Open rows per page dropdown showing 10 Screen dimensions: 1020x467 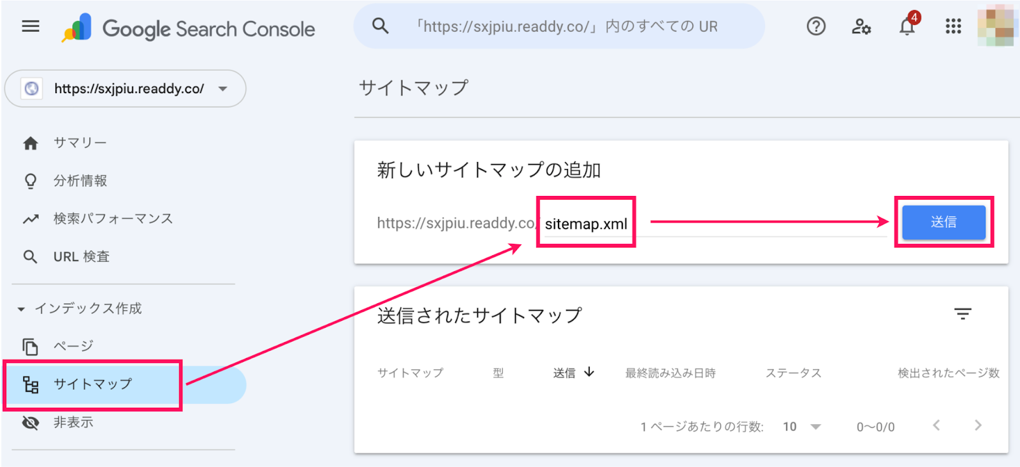click(x=802, y=427)
